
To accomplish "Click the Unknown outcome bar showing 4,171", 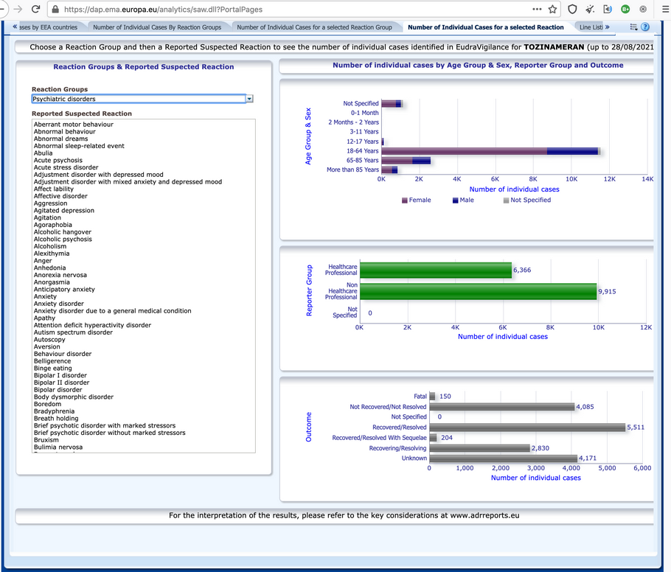I will pos(503,458).
